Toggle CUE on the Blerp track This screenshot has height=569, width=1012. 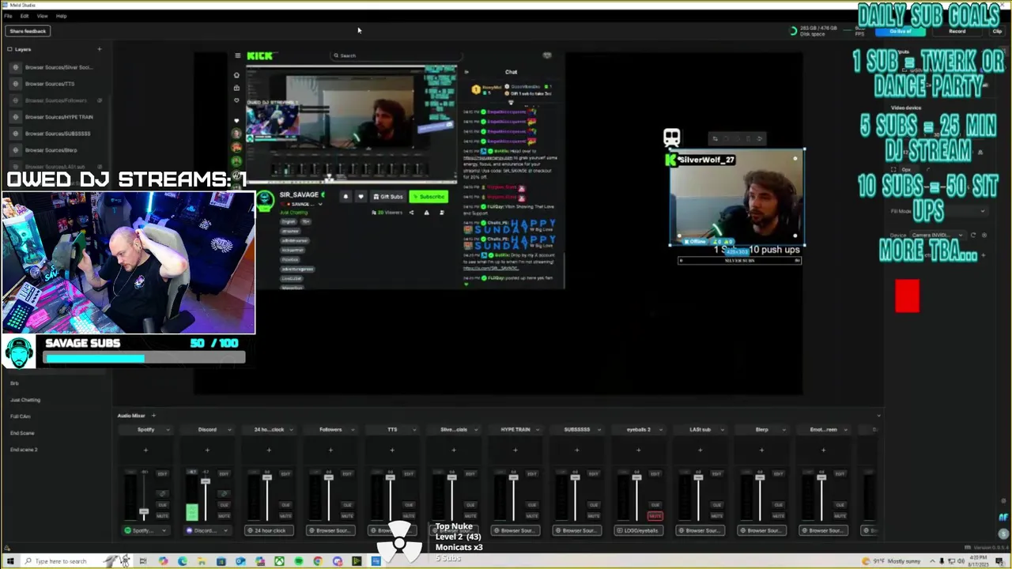[x=779, y=505]
